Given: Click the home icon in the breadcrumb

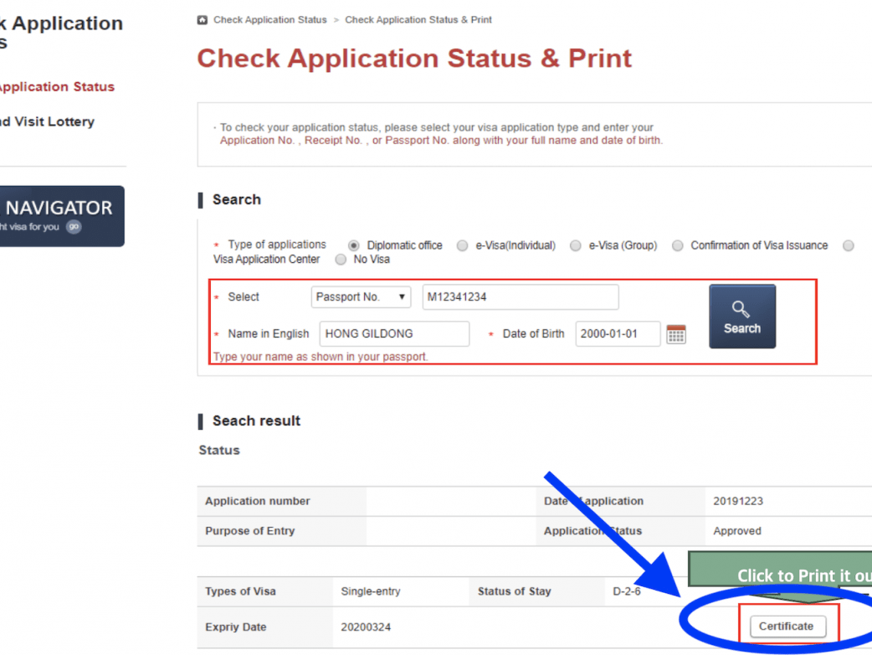Looking at the screenshot, I should tap(203, 20).
